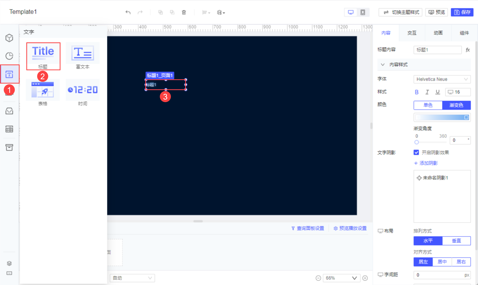Toggle italic style for the title

(x=427, y=92)
